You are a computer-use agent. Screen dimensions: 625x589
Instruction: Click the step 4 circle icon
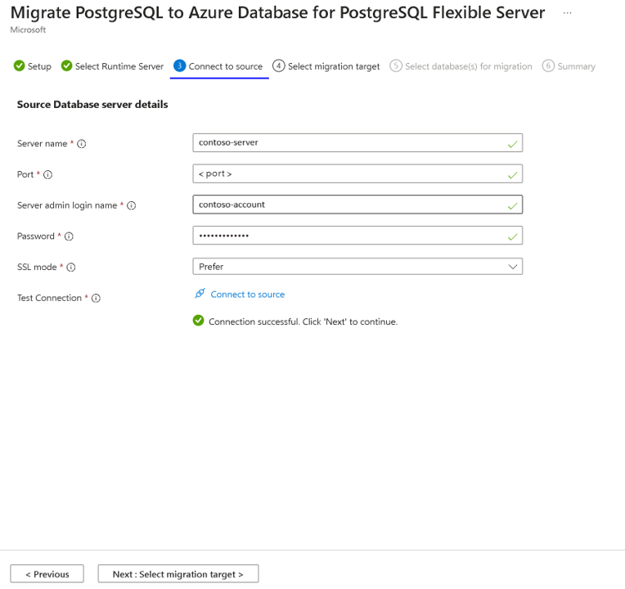[279, 65]
